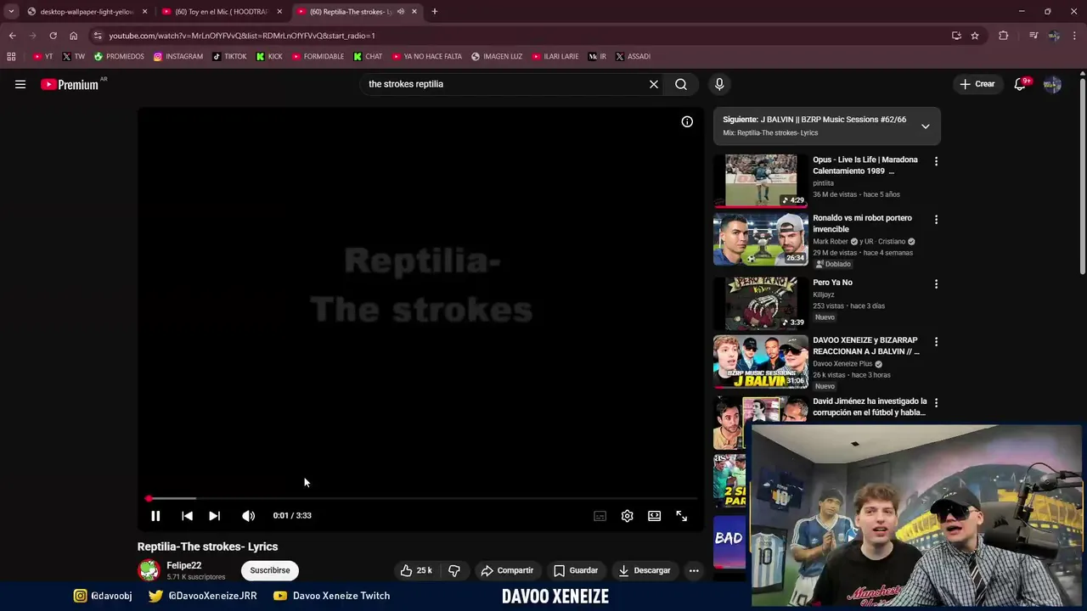
Task: Open the FORMIDABLE bookmark
Action: pos(318,57)
